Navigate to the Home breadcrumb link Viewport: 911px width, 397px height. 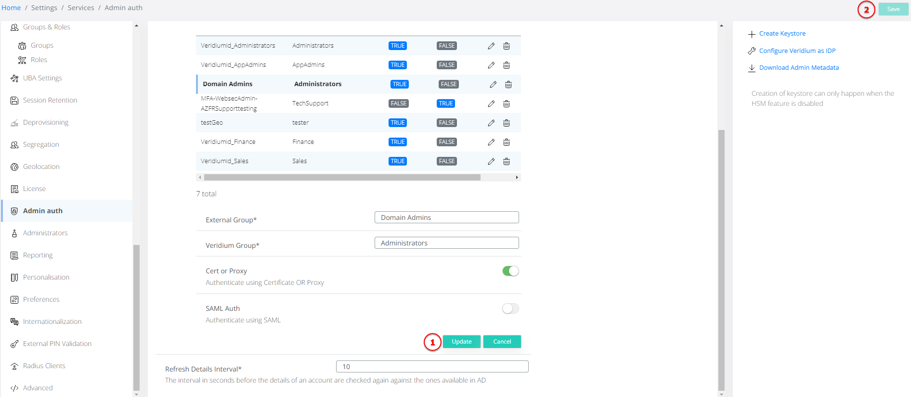click(x=11, y=8)
